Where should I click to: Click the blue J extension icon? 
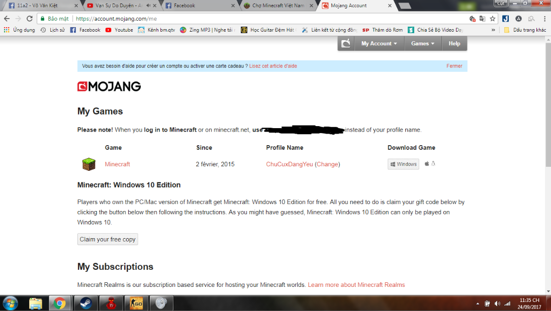[x=506, y=19]
